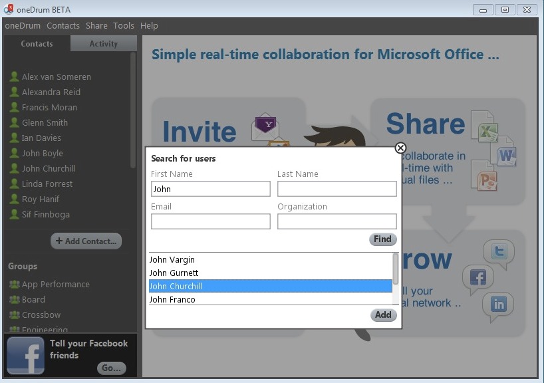544x383 pixels.
Task: Switch to the Activity tab
Action: (x=103, y=44)
